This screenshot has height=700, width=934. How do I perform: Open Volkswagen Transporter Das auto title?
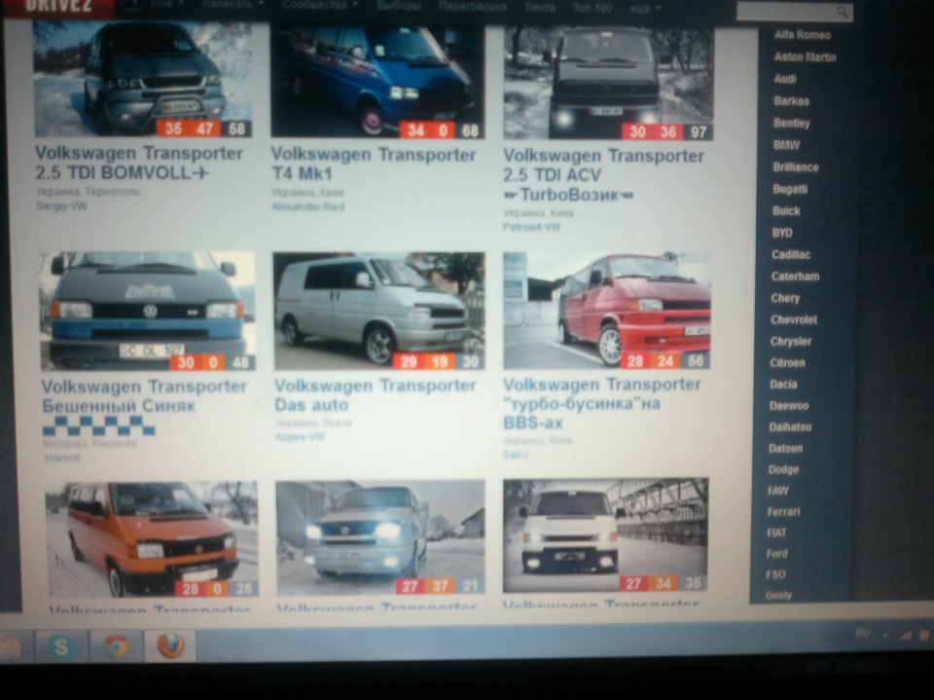(376, 394)
